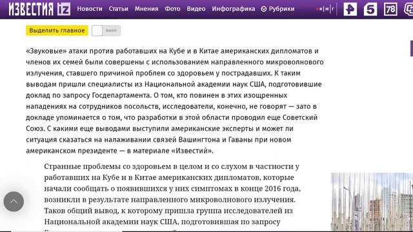Screen dimensions: 413x232
Task: Open the Фото menu item
Action: (x=172, y=9)
